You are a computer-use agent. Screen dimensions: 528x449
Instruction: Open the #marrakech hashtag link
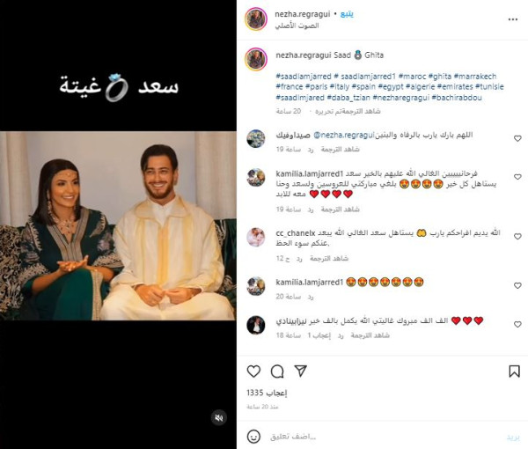(475, 77)
